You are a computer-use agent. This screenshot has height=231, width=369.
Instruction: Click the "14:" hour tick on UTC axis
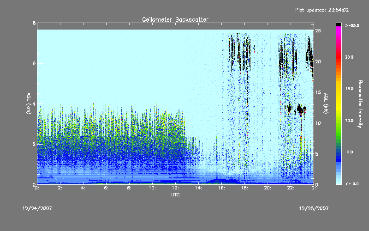click(x=198, y=188)
